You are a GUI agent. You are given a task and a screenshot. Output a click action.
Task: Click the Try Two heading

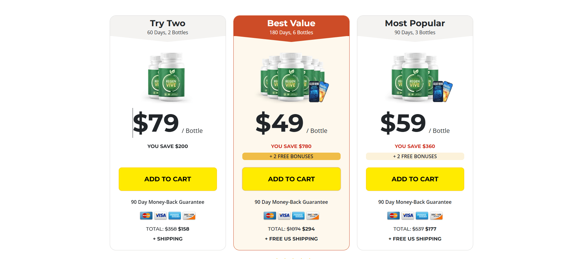pyautogui.click(x=168, y=23)
